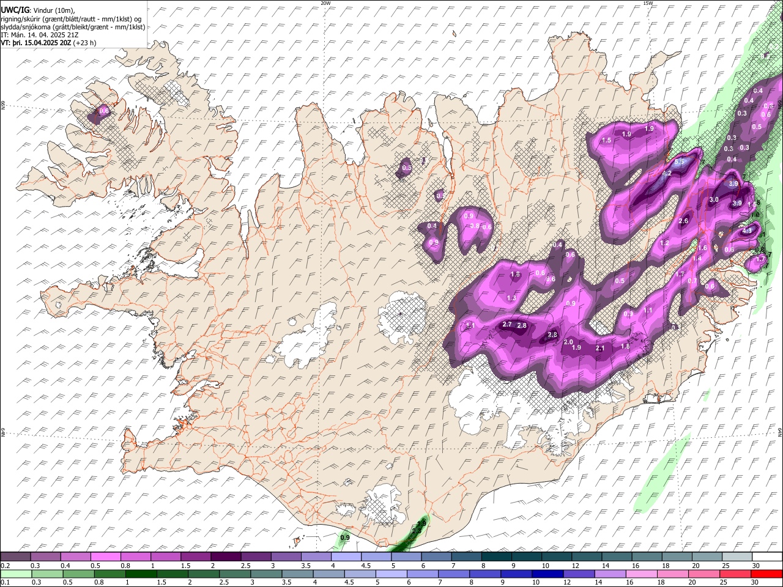Click the 4.2 snowfall value on the map
783x587 pixels.
click(x=667, y=174)
